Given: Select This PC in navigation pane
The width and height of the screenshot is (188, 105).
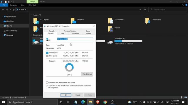Looking at the screenshot, I should click(14, 26).
